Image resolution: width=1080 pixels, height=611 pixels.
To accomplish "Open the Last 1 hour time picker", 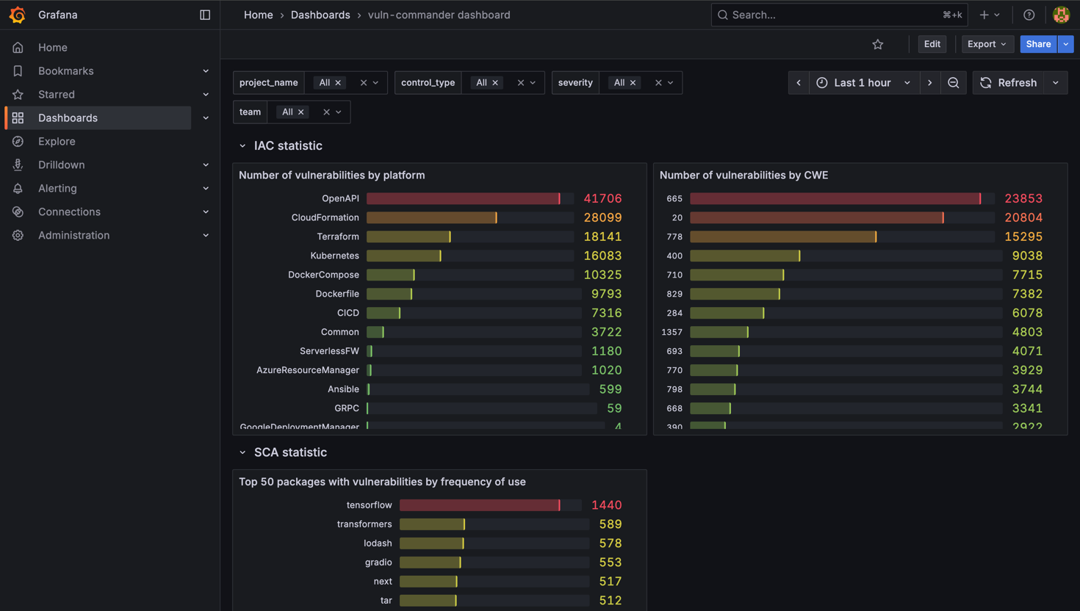I will pyautogui.click(x=863, y=83).
